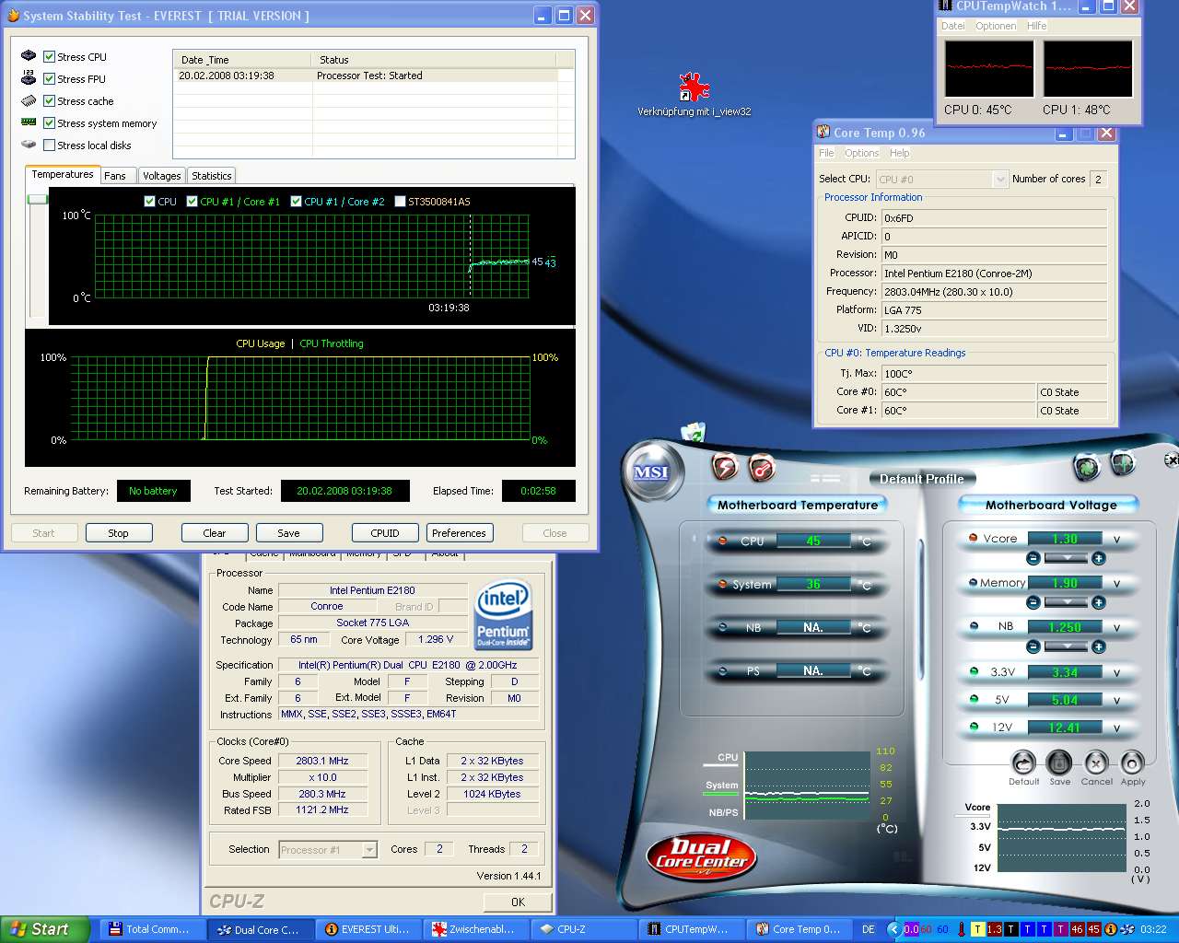
Task: Click the Save button in System Stability Test
Action: coord(289,533)
